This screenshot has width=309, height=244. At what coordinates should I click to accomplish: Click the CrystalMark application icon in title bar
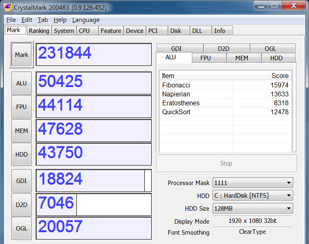tap(8, 7)
